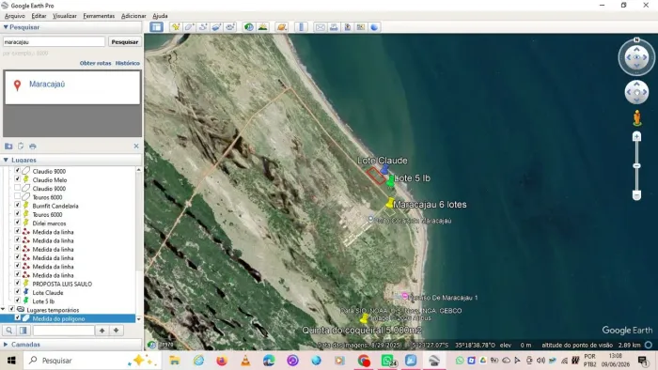
Task: Click the Save Image toolbar icon
Action: coord(348,27)
